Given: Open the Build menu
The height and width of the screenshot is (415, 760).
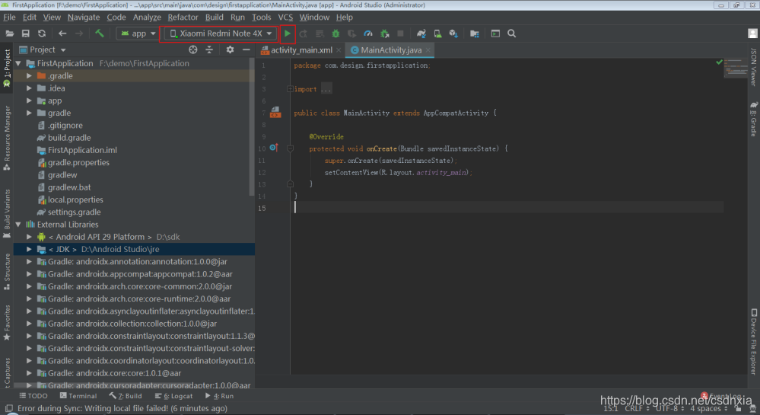Looking at the screenshot, I should coord(215,17).
